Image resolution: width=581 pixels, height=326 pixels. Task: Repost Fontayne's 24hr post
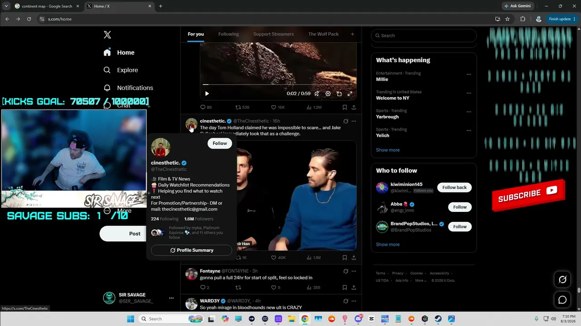(238, 288)
